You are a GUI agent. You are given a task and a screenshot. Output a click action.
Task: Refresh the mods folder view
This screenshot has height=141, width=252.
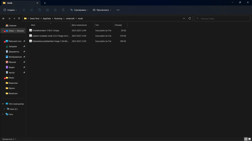point(190,19)
